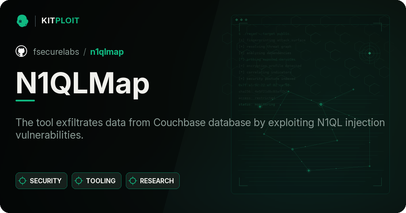This screenshot has width=406, height=213.
Task: Click the KitPloit green mascot logo
Action: 22,21
